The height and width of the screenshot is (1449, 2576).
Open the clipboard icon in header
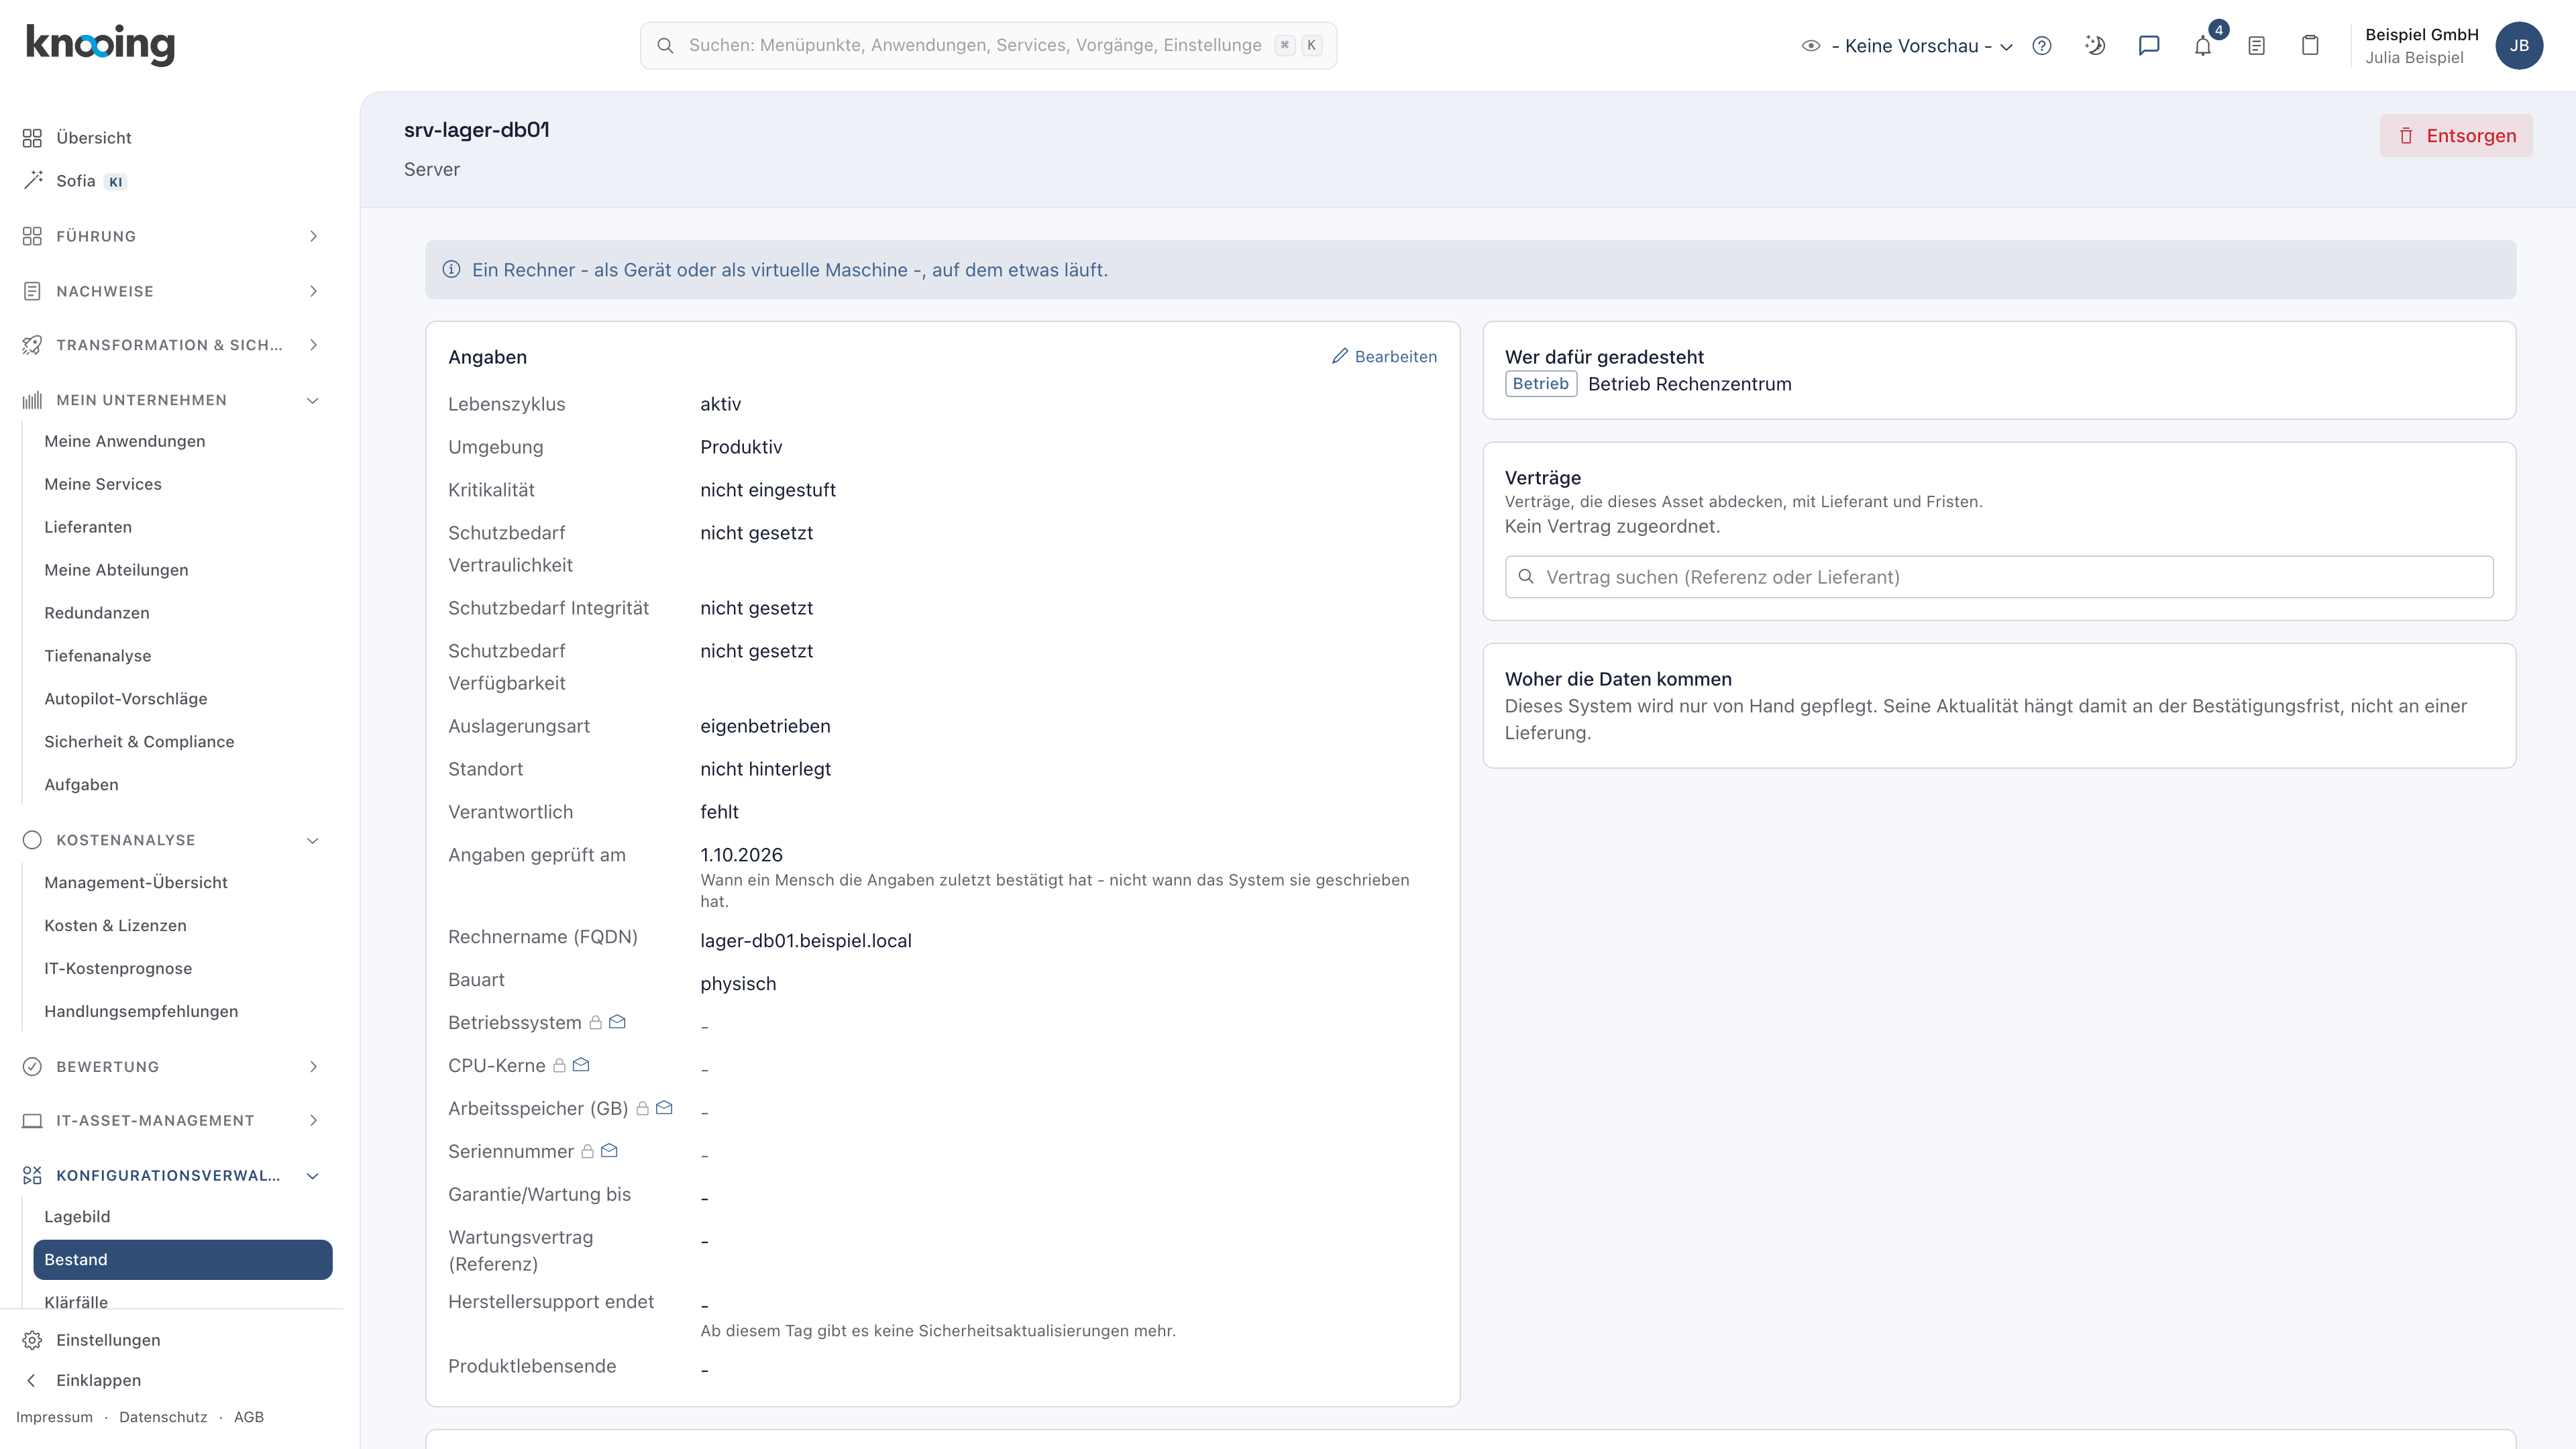2310,45
